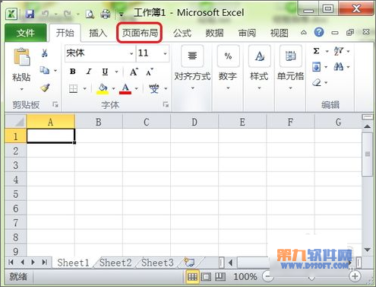376x287 pixels.
Task: Click vertical scrollbar down arrow
Action: click(368, 250)
